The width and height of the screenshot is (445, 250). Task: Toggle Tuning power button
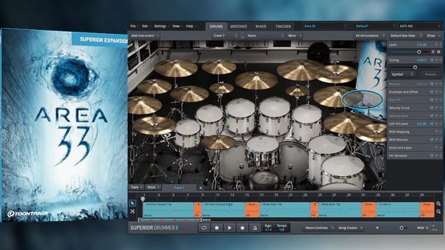432,60
